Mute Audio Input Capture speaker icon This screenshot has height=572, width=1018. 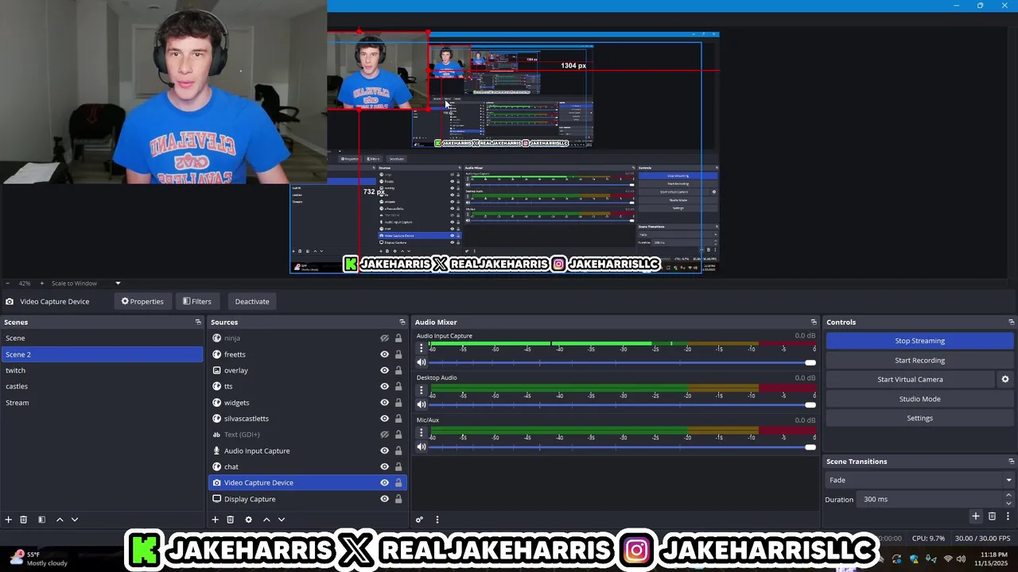point(422,362)
